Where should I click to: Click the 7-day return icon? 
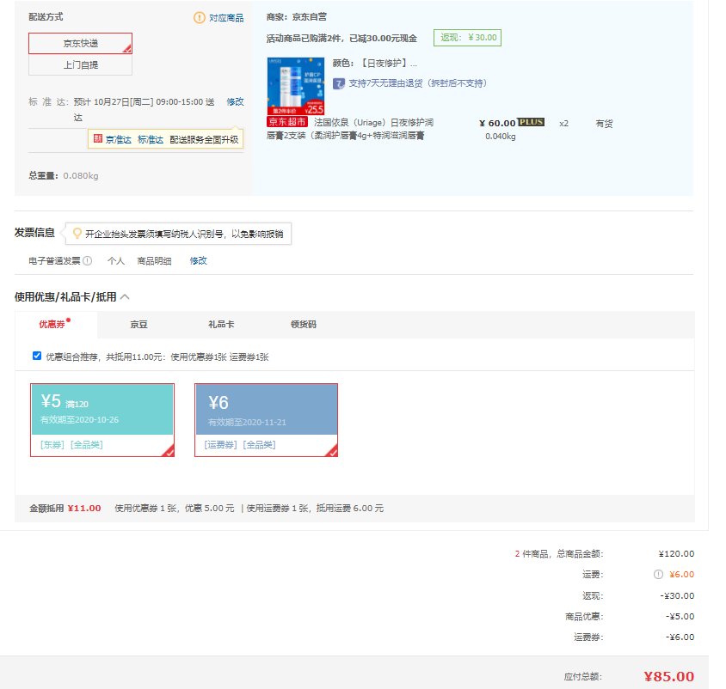(339, 83)
